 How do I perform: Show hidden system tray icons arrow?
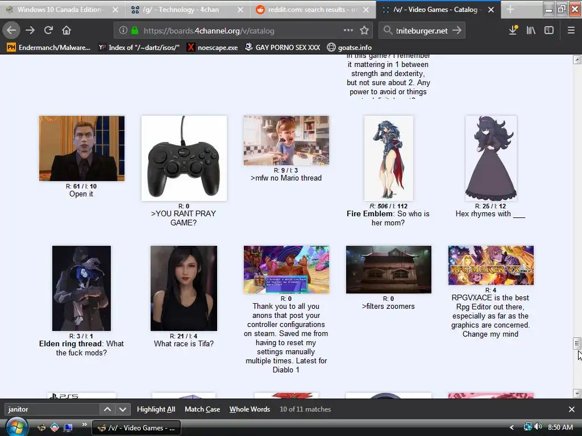[x=512, y=427]
